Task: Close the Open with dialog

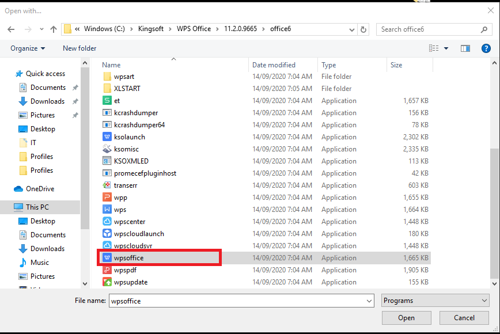Action: pyautogui.click(x=491, y=10)
